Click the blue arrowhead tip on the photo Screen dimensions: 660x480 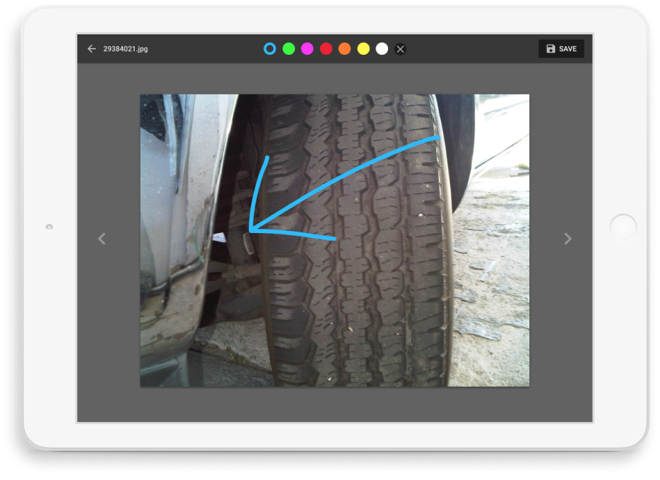pos(251,230)
